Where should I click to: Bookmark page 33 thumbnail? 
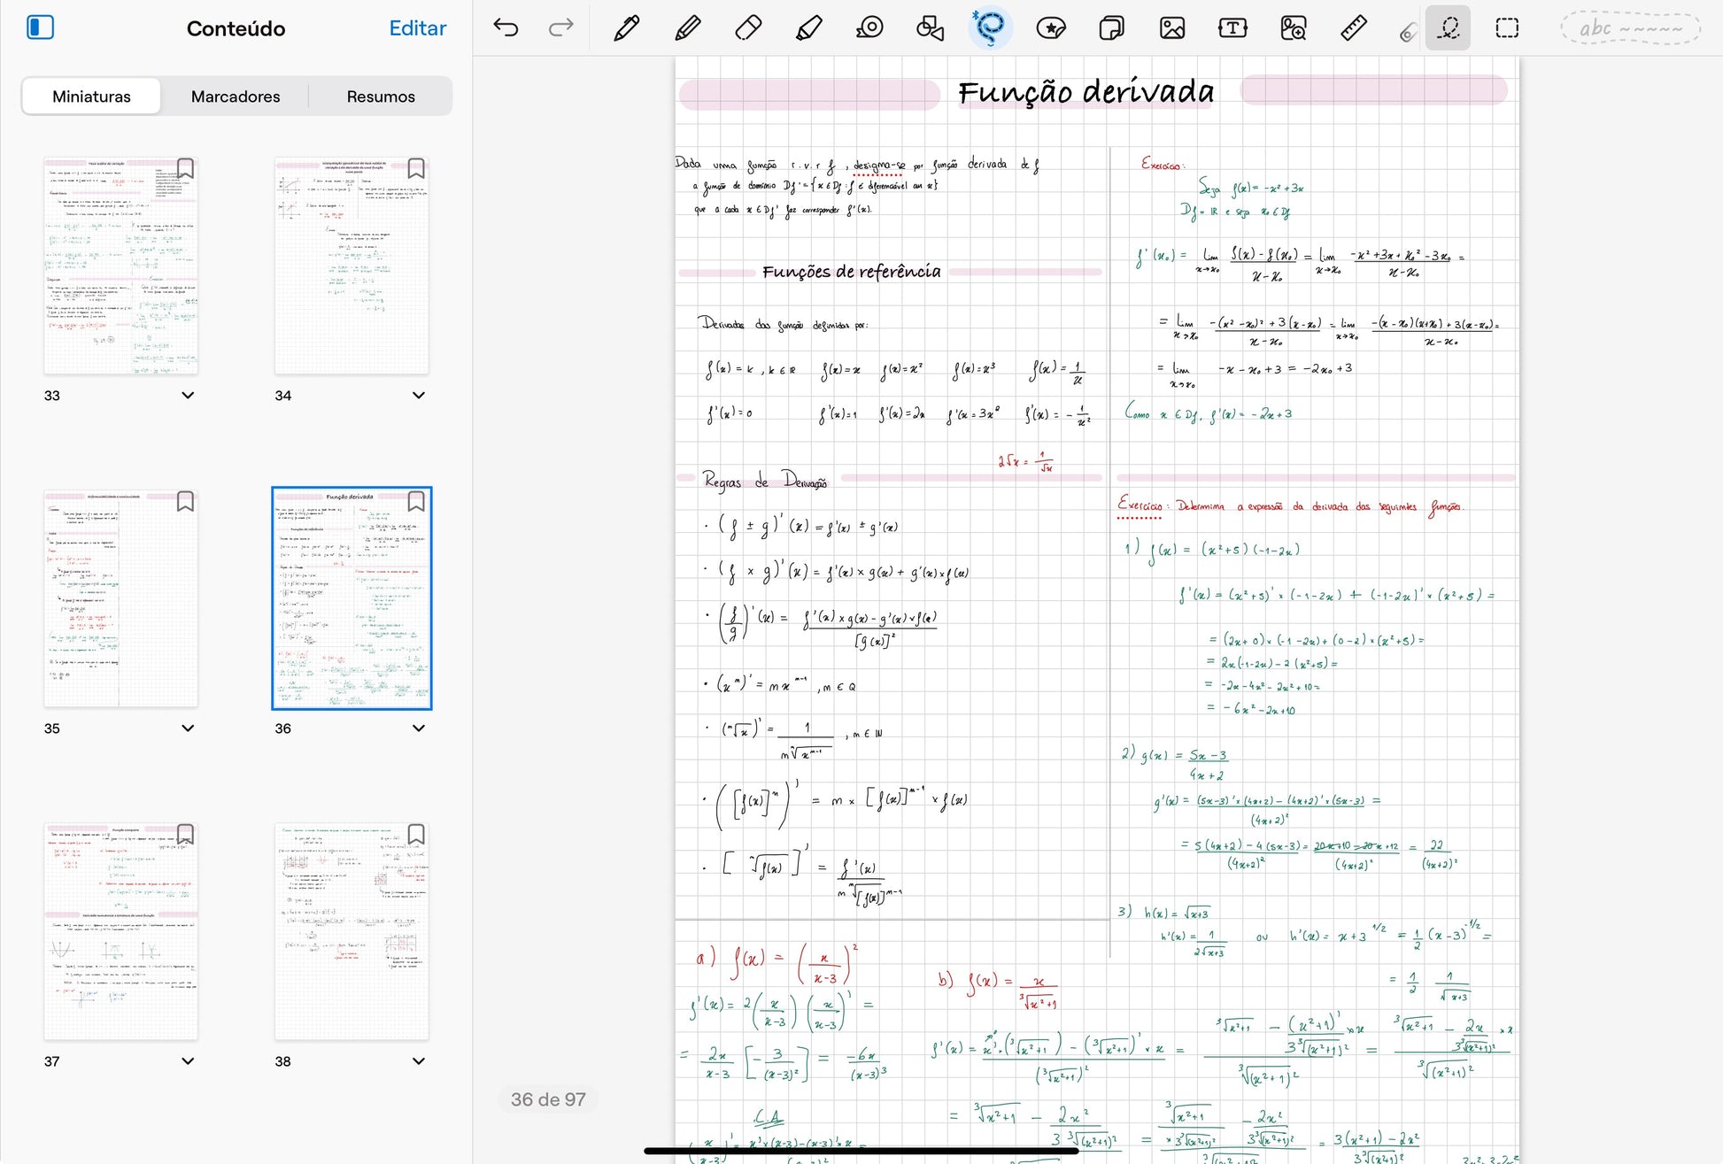point(185,168)
